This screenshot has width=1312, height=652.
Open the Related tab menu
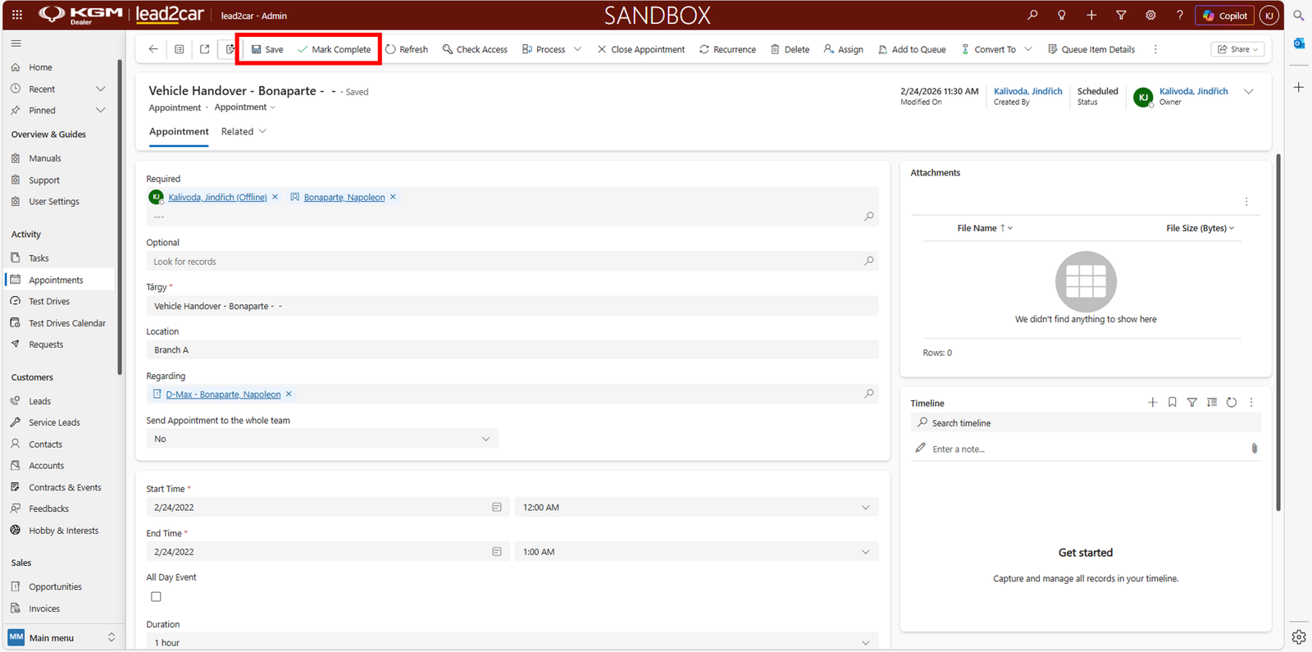[244, 132]
